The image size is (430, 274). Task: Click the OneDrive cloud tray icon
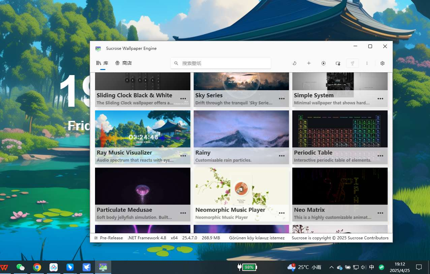click(x=340, y=267)
